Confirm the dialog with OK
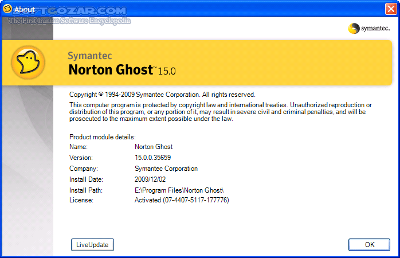 369,245
